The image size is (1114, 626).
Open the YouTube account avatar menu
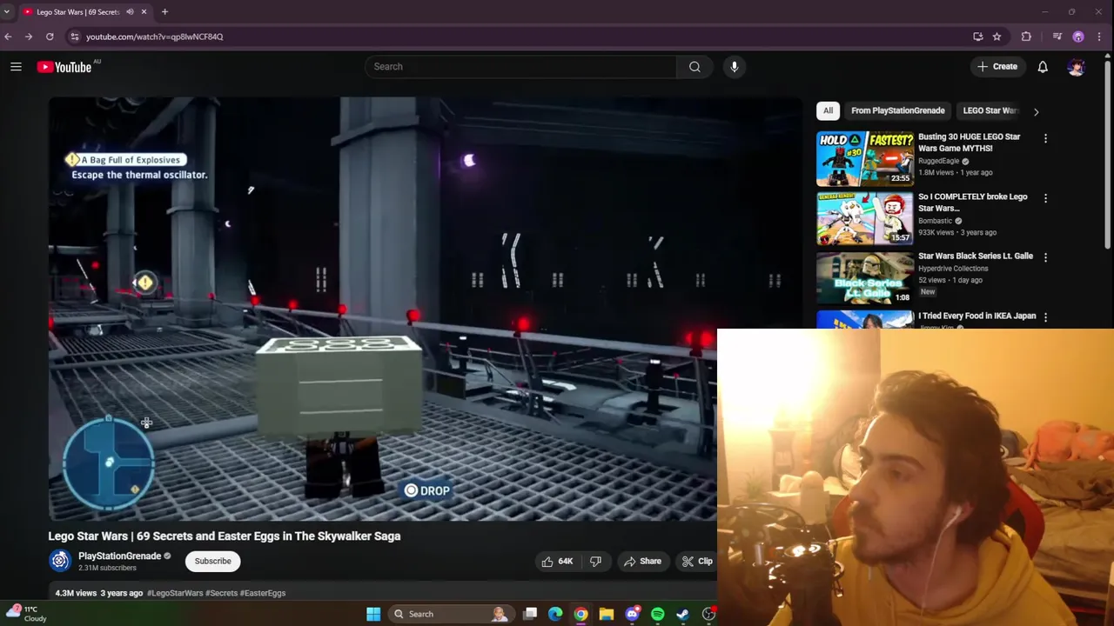pyautogui.click(x=1077, y=67)
